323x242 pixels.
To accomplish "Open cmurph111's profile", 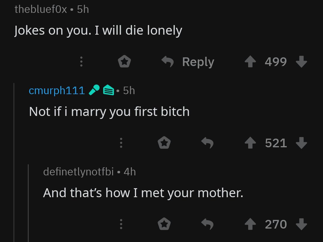I will (x=57, y=91).
